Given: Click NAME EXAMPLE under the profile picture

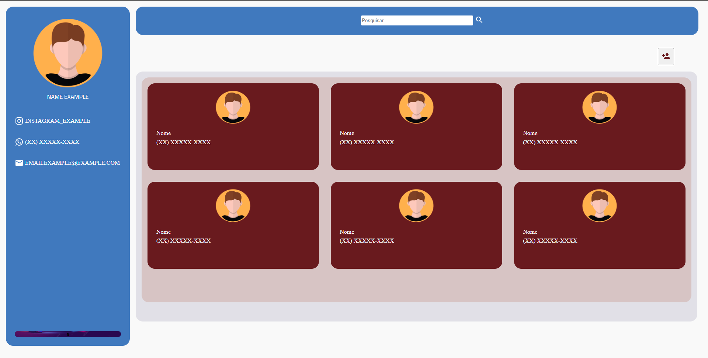Looking at the screenshot, I should tap(68, 97).
